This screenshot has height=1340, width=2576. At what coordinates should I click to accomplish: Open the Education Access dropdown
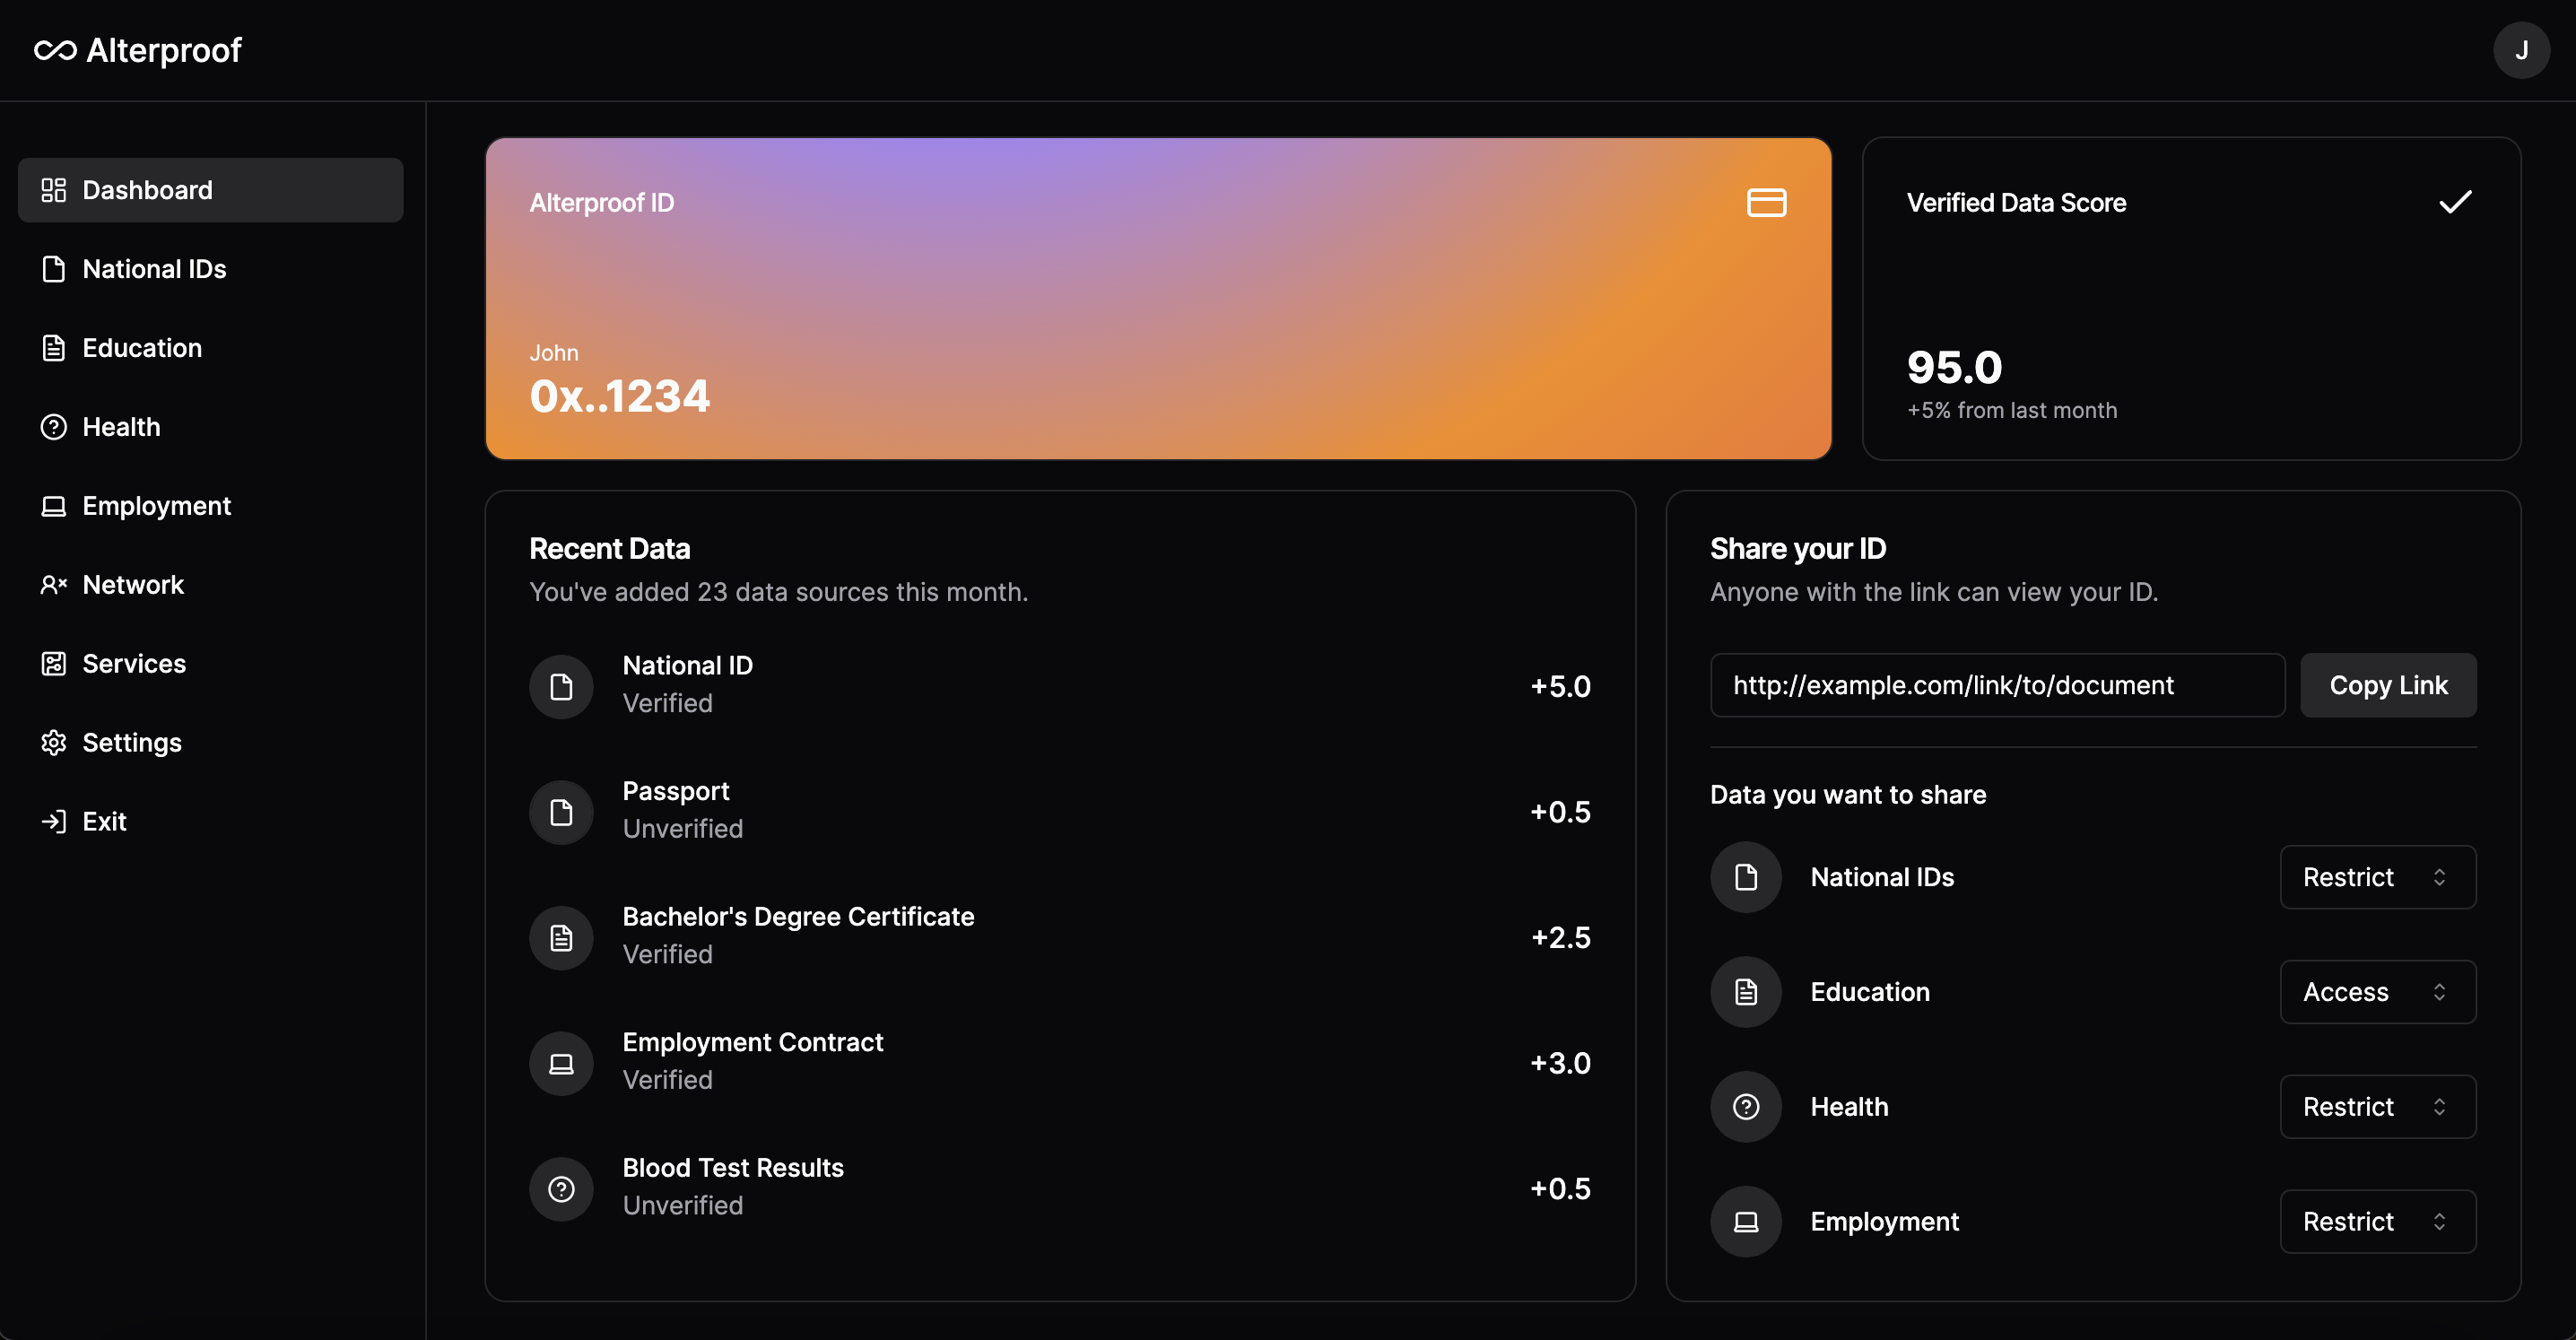click(2377, 992)
